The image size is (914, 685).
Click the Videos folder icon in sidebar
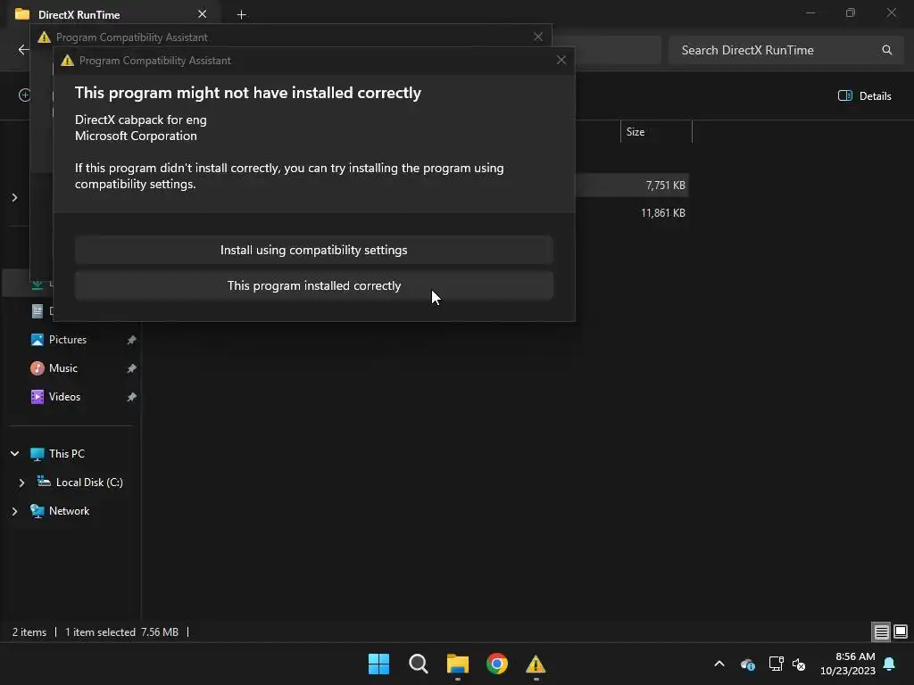point(37,397)
